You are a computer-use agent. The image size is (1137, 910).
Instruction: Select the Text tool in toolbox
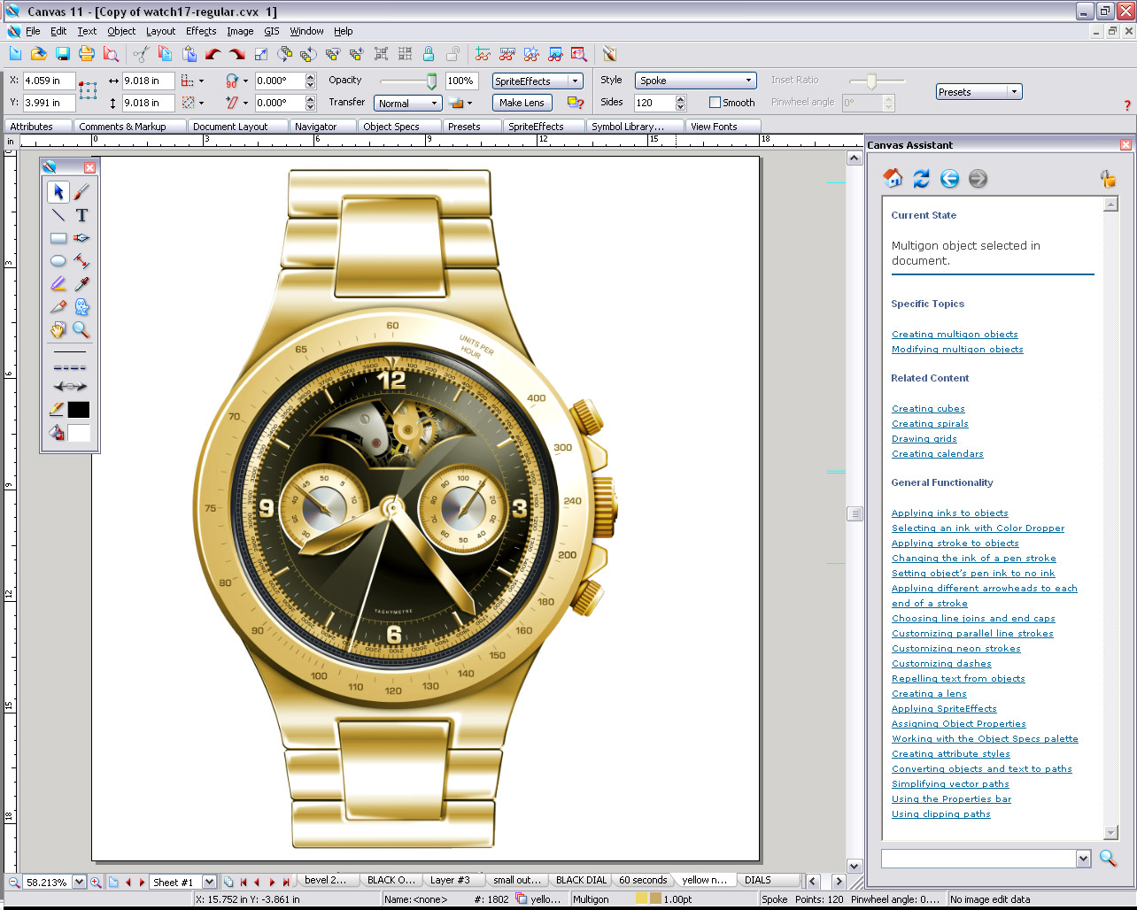pyautogui.click(x=81, y=215)
